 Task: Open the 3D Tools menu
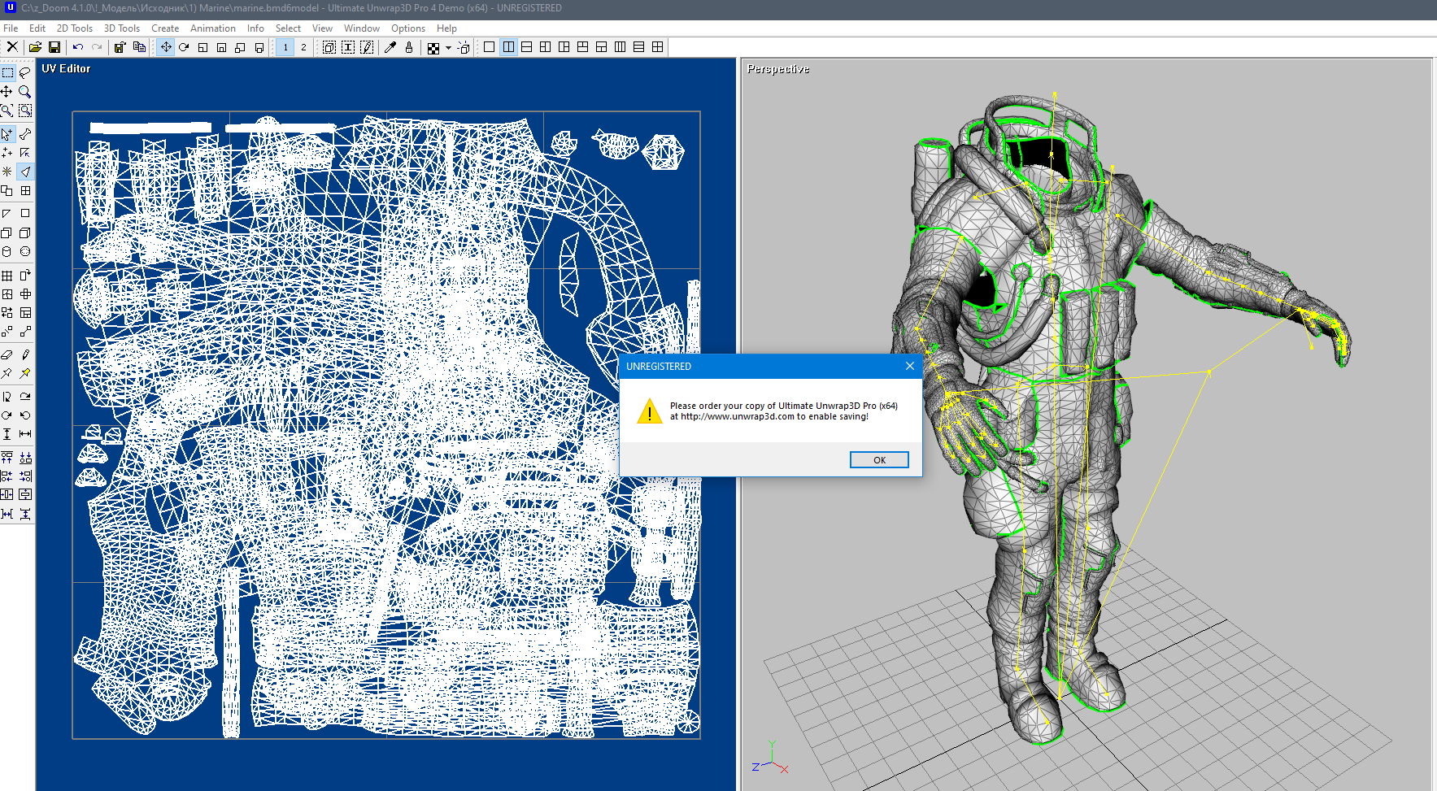(x=121, y=28)
